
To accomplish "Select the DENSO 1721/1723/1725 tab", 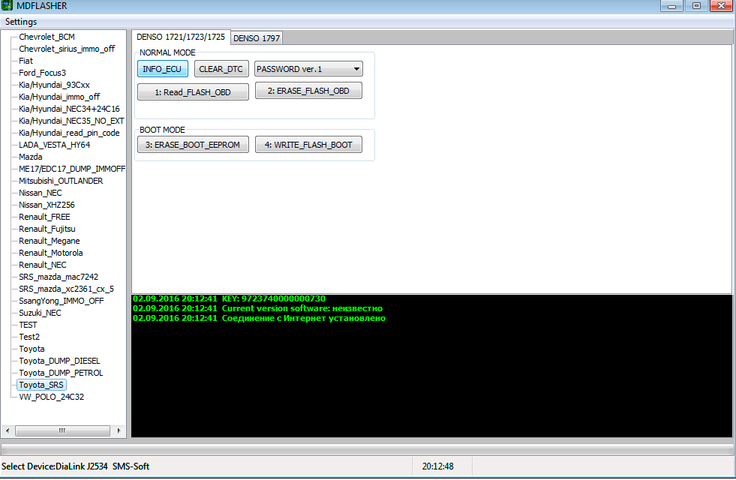I will (180, 37).
